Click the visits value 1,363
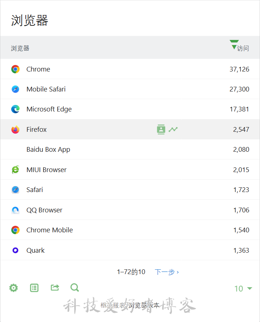260x322 pixels. [241, 250]
